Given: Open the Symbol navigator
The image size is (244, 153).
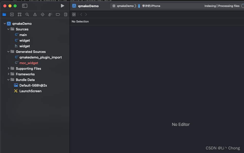Looking at the screenshot, I should (19, 15).
